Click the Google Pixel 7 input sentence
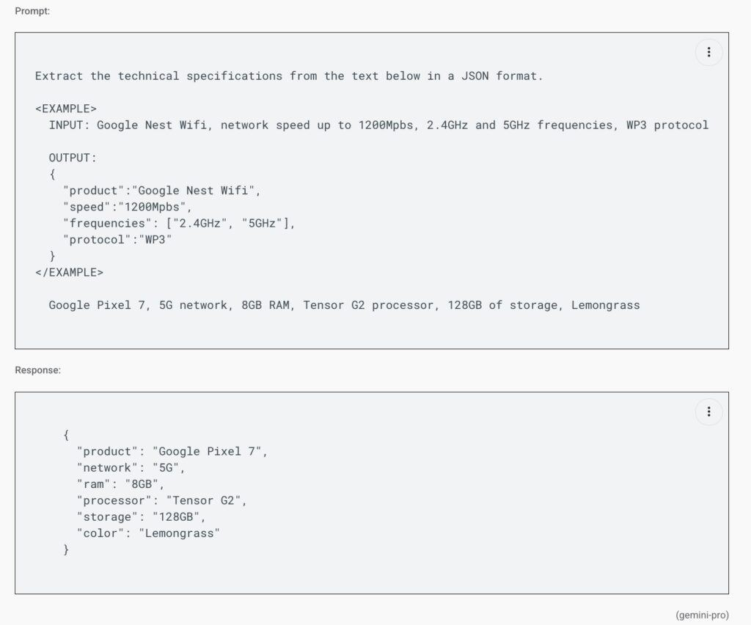Screen dimensions: 751x625 coord(344,305)
